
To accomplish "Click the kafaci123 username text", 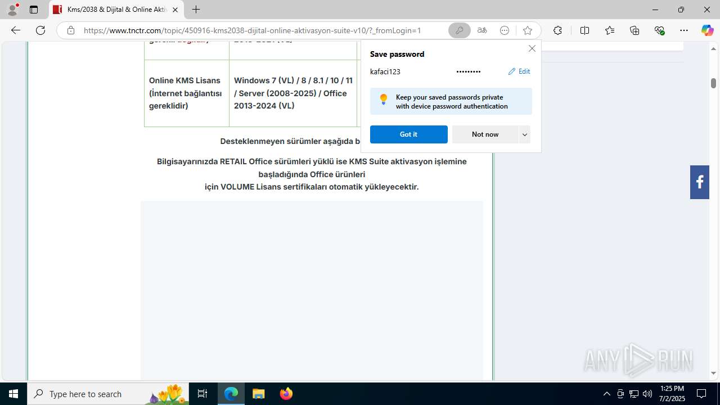I will point(385,71).
